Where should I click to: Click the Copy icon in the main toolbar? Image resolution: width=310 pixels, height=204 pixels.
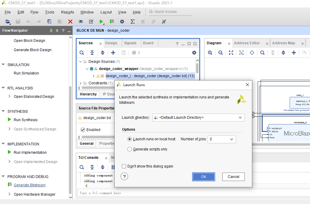[49, 22]
